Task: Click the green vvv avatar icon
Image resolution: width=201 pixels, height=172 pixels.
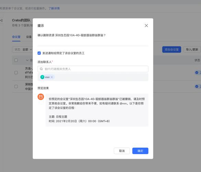Action: (42, 77)
